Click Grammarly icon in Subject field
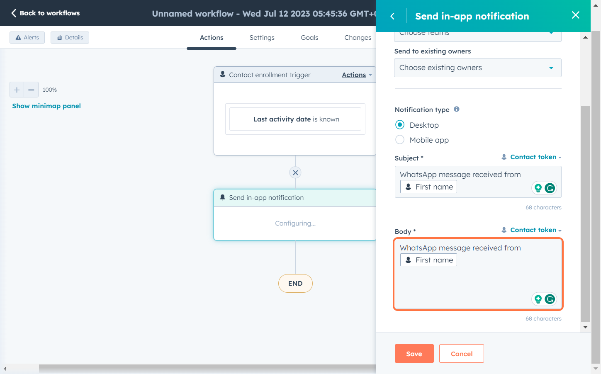The image size is (601, 374). 550,188
